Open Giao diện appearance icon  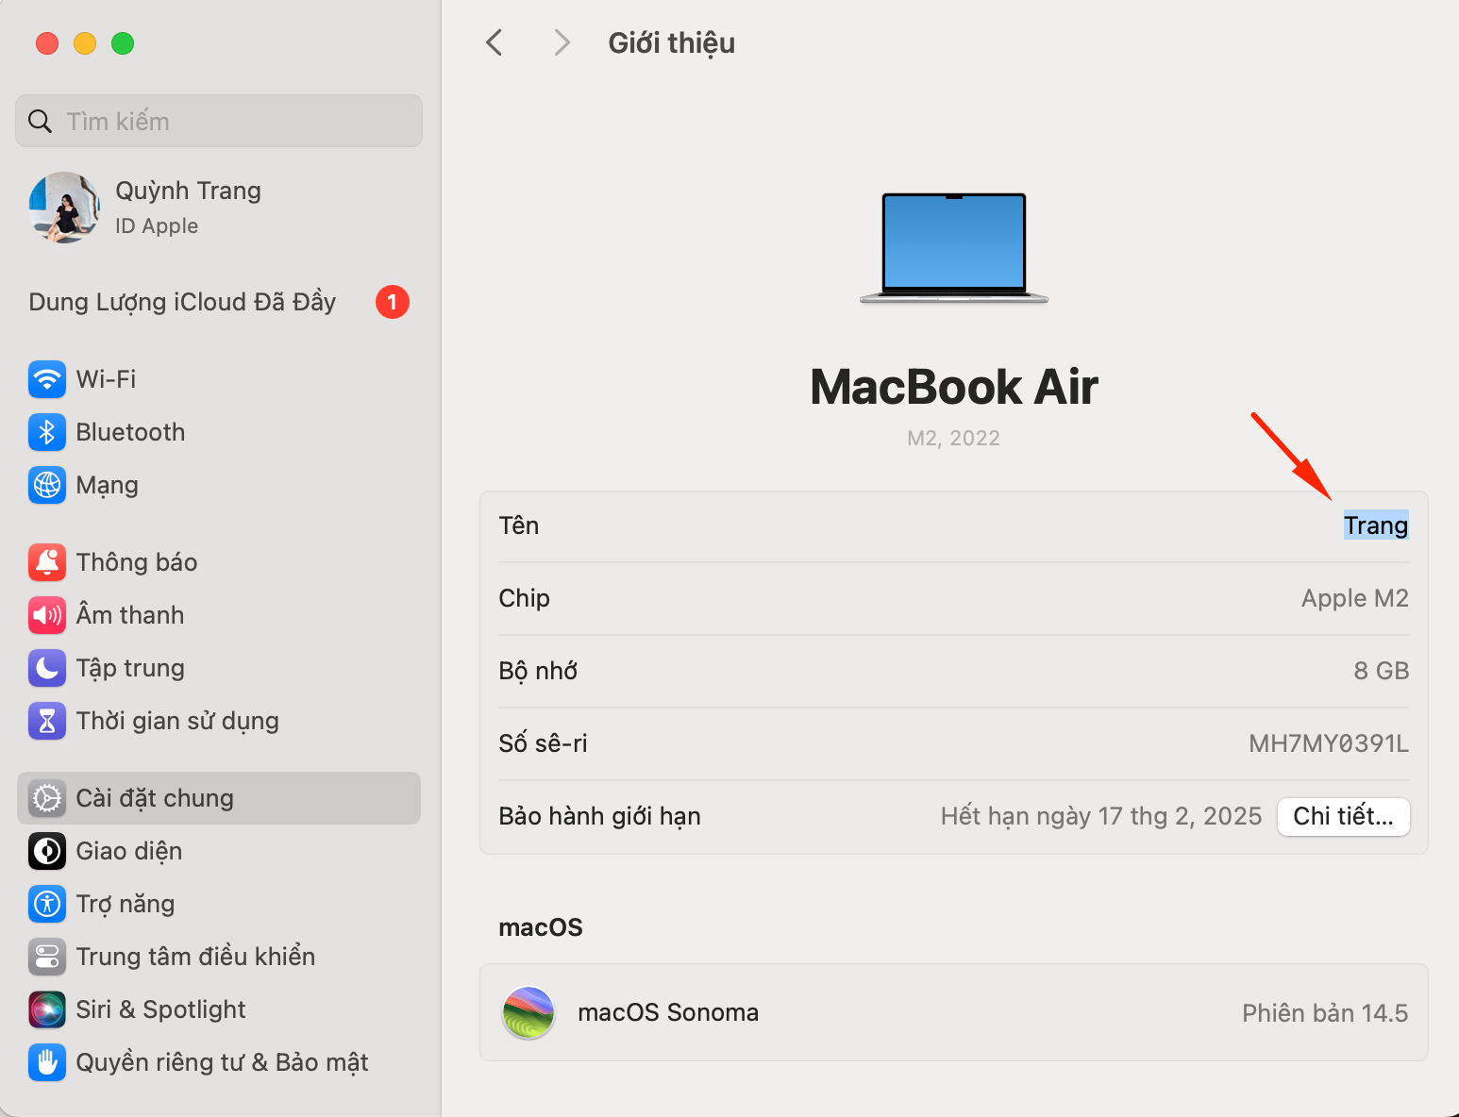(x=47, y=851)
